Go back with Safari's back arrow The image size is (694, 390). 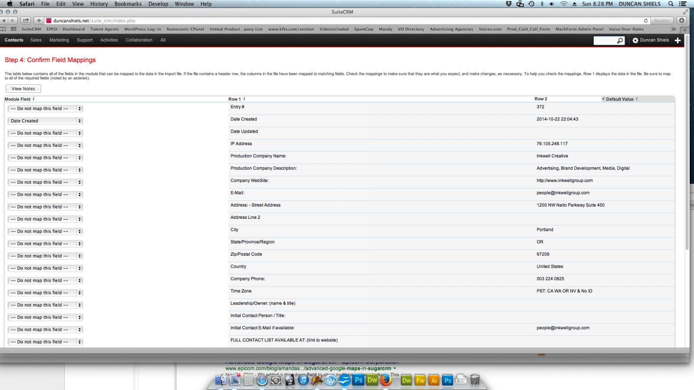[4, 20]
